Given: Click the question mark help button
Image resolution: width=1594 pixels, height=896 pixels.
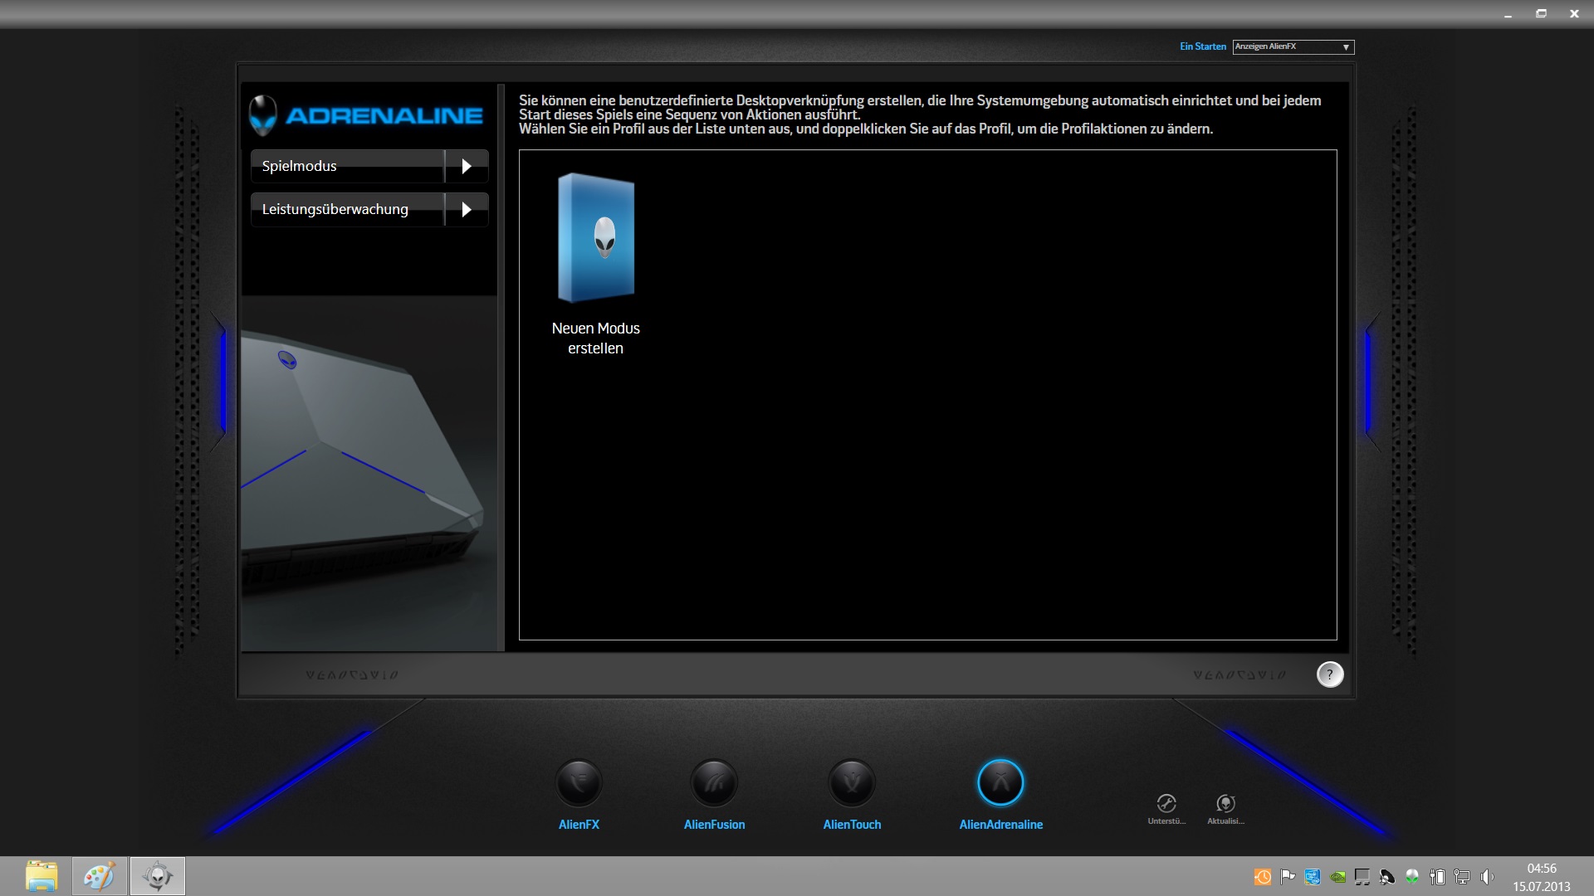Looking at the screenshot, I should [x=1330, y=674].
